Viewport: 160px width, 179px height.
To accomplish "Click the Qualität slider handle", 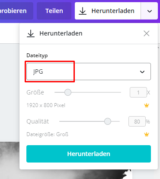I will pos(108,121).
